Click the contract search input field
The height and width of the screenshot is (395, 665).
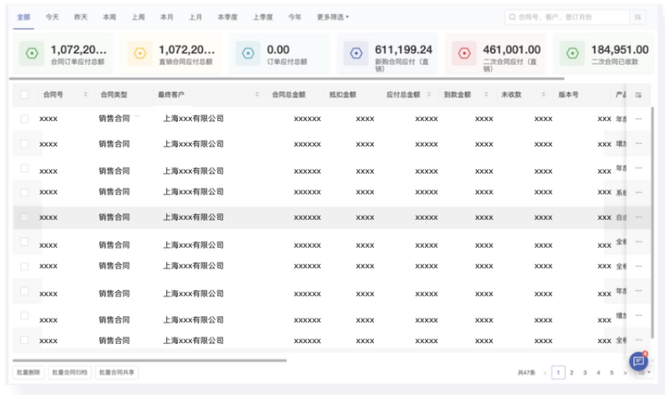pos(568,17)
